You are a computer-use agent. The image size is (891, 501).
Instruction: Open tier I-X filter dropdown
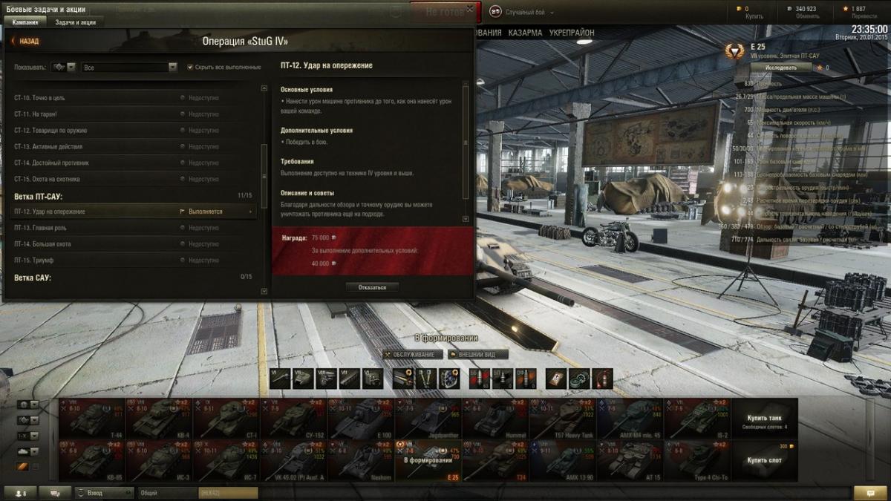coord(29,436)
